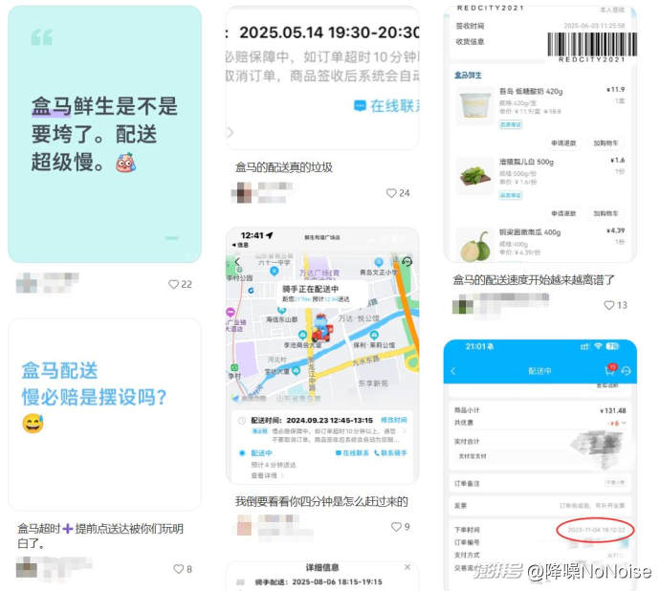
Task: Tap the customer service headset icon in blue header
Action: (x=626, y=370)
